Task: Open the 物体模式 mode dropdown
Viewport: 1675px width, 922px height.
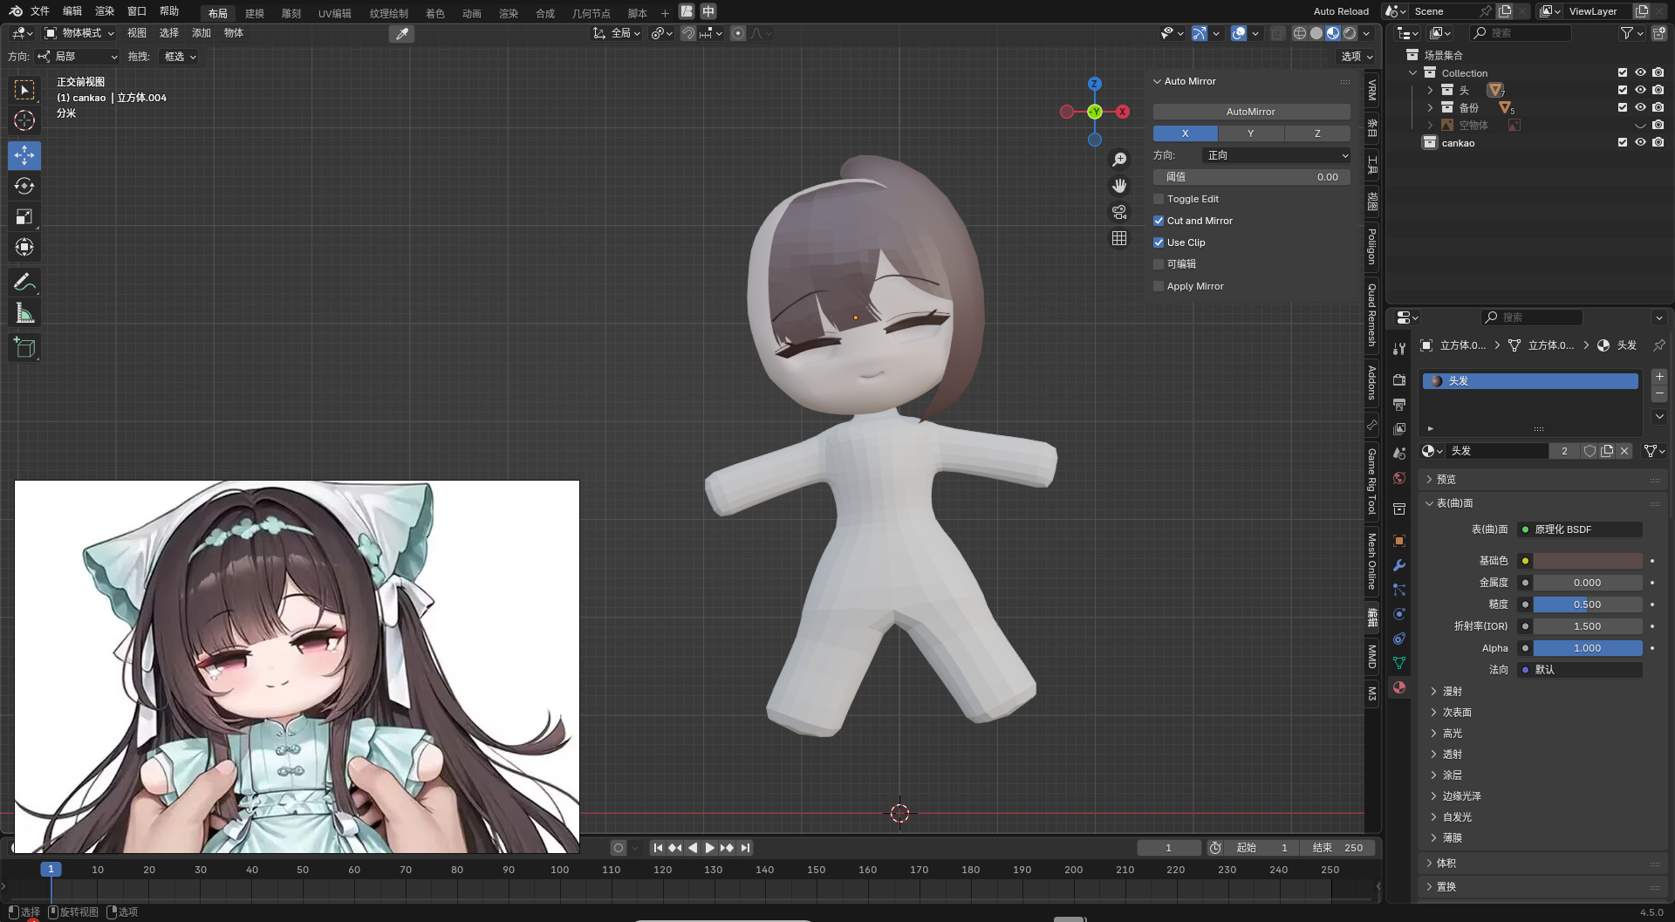Action: click(x=80, y=33)
